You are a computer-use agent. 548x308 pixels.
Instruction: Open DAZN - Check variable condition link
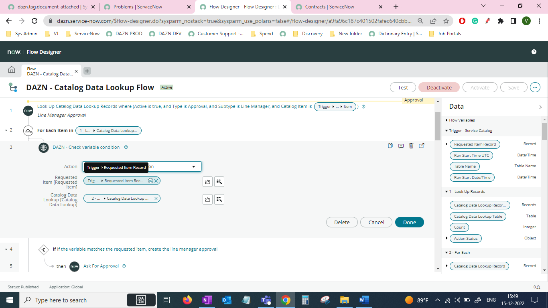pyautogui.click(x=86, y=147)
